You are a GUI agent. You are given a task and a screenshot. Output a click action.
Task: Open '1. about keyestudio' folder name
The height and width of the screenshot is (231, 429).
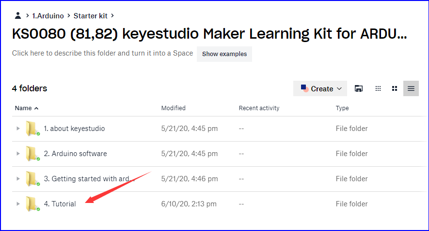75,129
